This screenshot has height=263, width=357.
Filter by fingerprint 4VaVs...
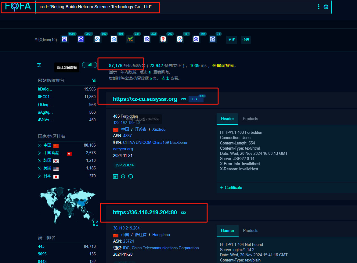(x=45, y=120)
